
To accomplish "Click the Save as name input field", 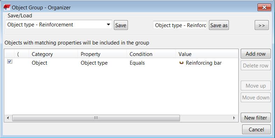I will pos(180,25).
